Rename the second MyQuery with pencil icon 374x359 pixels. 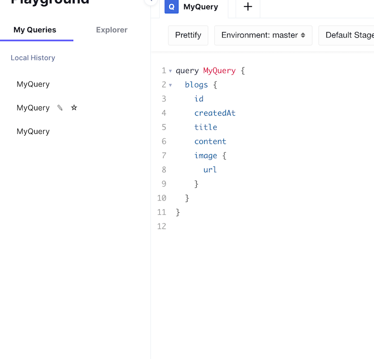point(60,108)
